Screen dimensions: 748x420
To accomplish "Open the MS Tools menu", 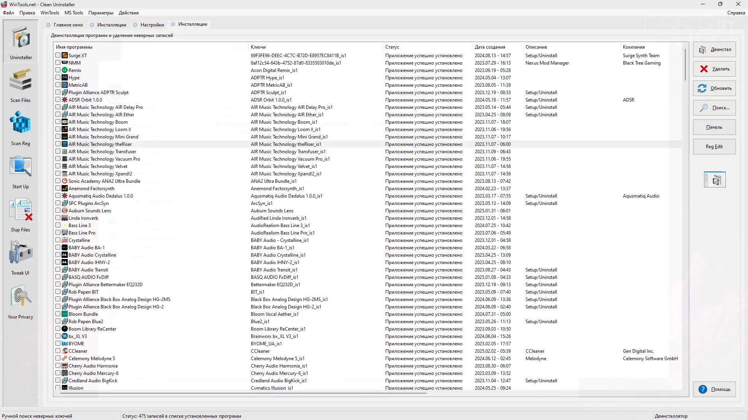I will 74,13.
